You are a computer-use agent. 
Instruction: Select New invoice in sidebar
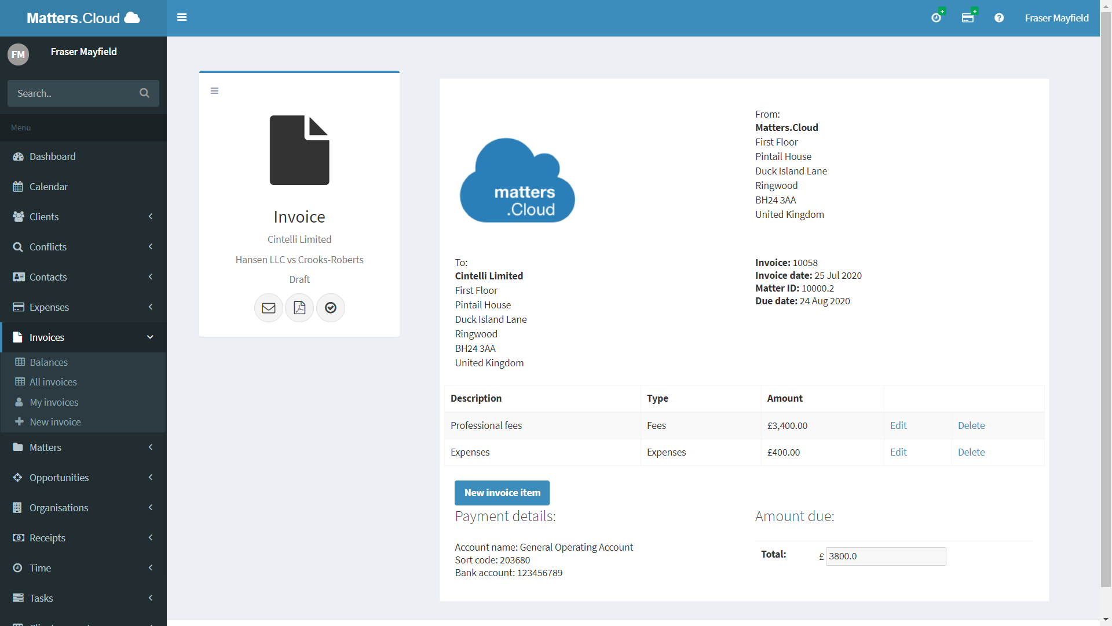click(x=83, y=422)
